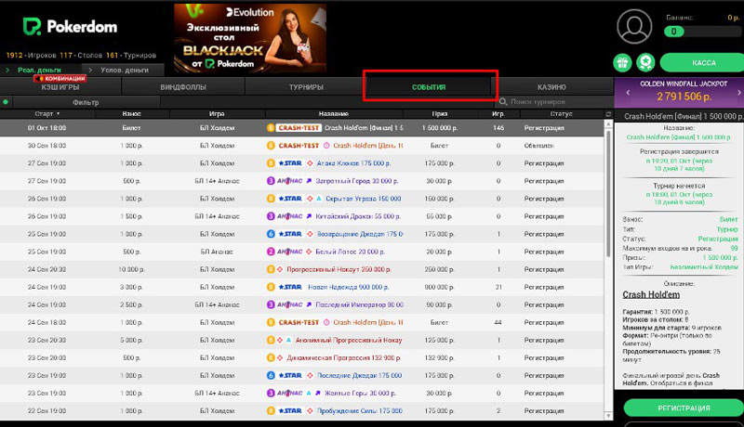This screenshot has height=427, width=744.
Task: Open the Турниры tab
Action: tap(306, 87)
